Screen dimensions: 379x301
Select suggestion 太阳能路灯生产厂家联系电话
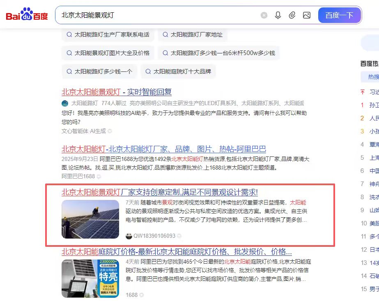point(108,34)
